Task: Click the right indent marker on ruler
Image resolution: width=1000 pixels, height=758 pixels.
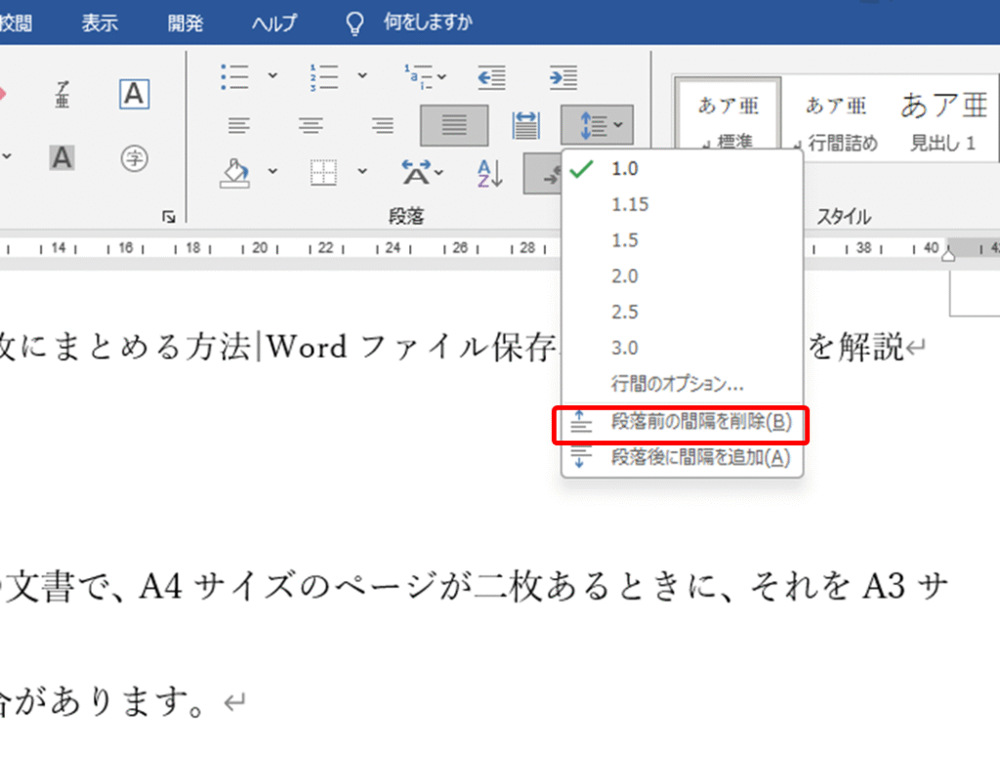Action: pyautogui.click(x=946, y=254)
